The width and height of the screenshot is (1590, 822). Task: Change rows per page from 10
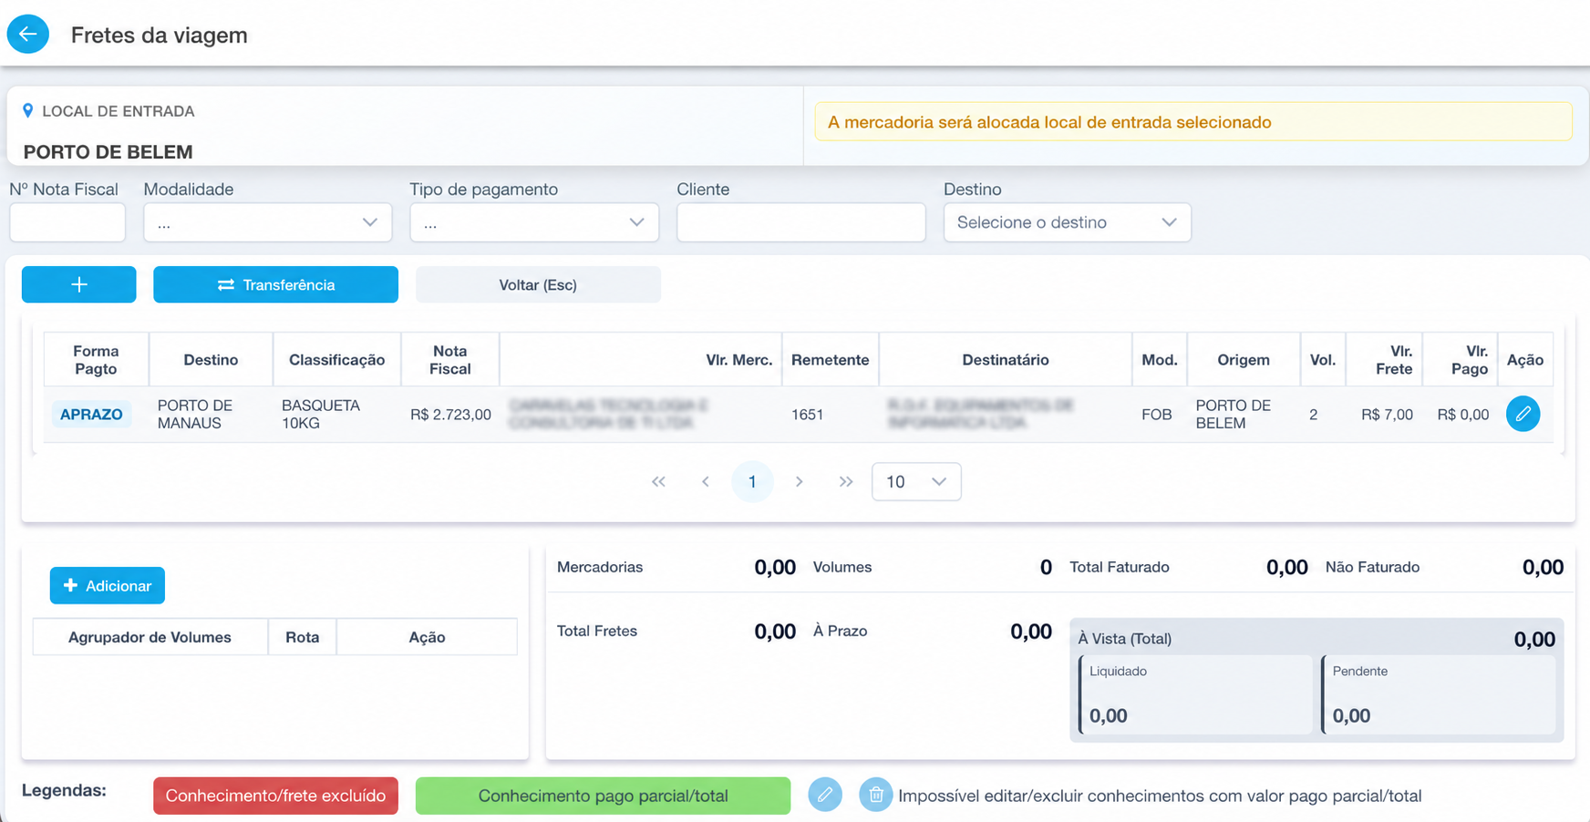coord(916,482)
